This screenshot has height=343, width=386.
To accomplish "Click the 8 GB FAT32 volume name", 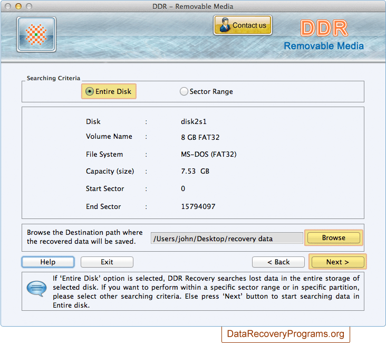I will [200, 137].
